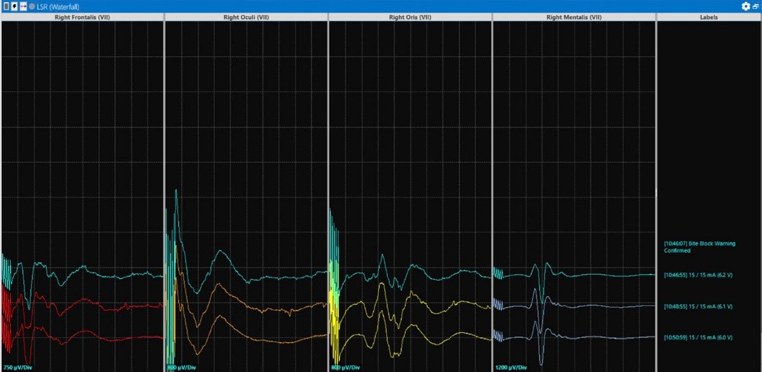Image resolution: width=762 pixels, height=372 pixels.
Task: Click the 800 µV/Div scale in Oris panel
Action: tap(345, 367)
